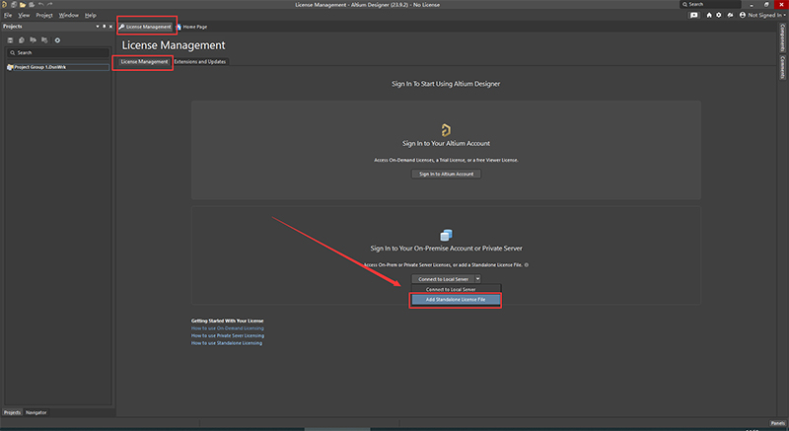The height and width of the screenshot is (431, 789).
Task: Pin the Projects panel with pushpin icon
Action: tap(105, 27)
